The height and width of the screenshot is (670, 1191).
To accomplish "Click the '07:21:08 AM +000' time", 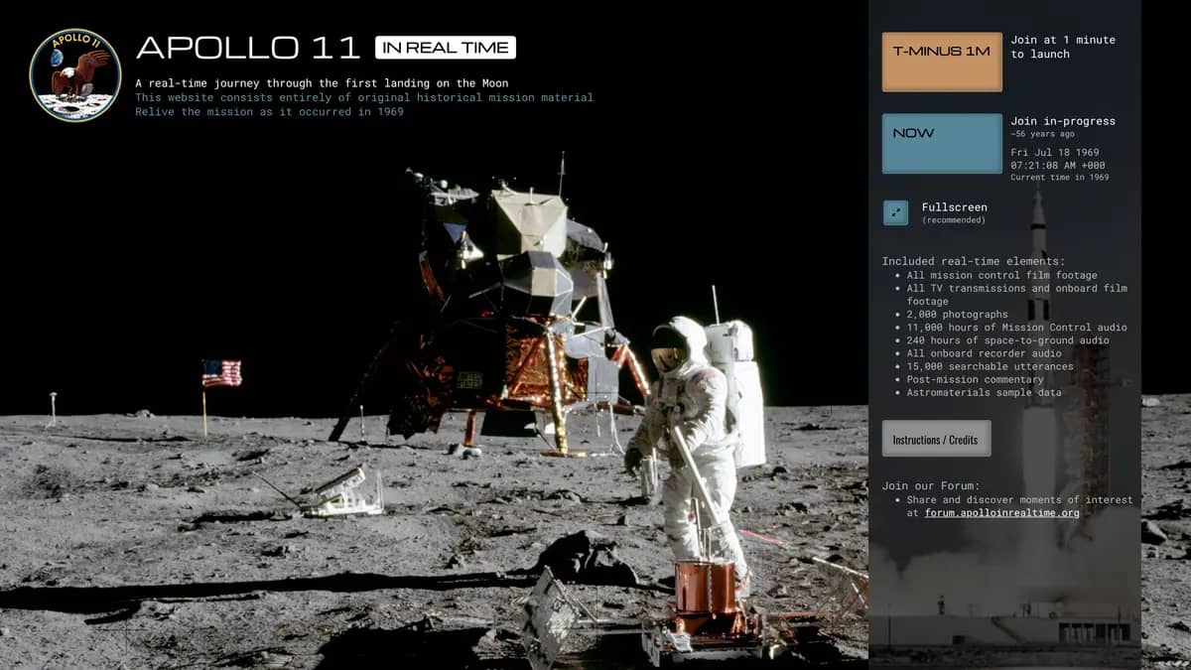I will (1058, 166).
